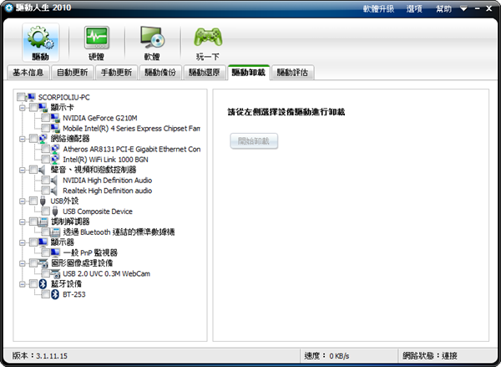Check the Atheros AR8131 Ethernet checkbox

(x=45, y=149)
